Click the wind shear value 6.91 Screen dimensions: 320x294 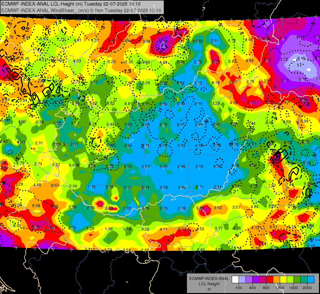coord(274,227)
